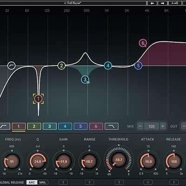Open the A: Full Reset preset menu
Image resolution: width=186 pixels, height=186 pixels.
tap(73, 3)
